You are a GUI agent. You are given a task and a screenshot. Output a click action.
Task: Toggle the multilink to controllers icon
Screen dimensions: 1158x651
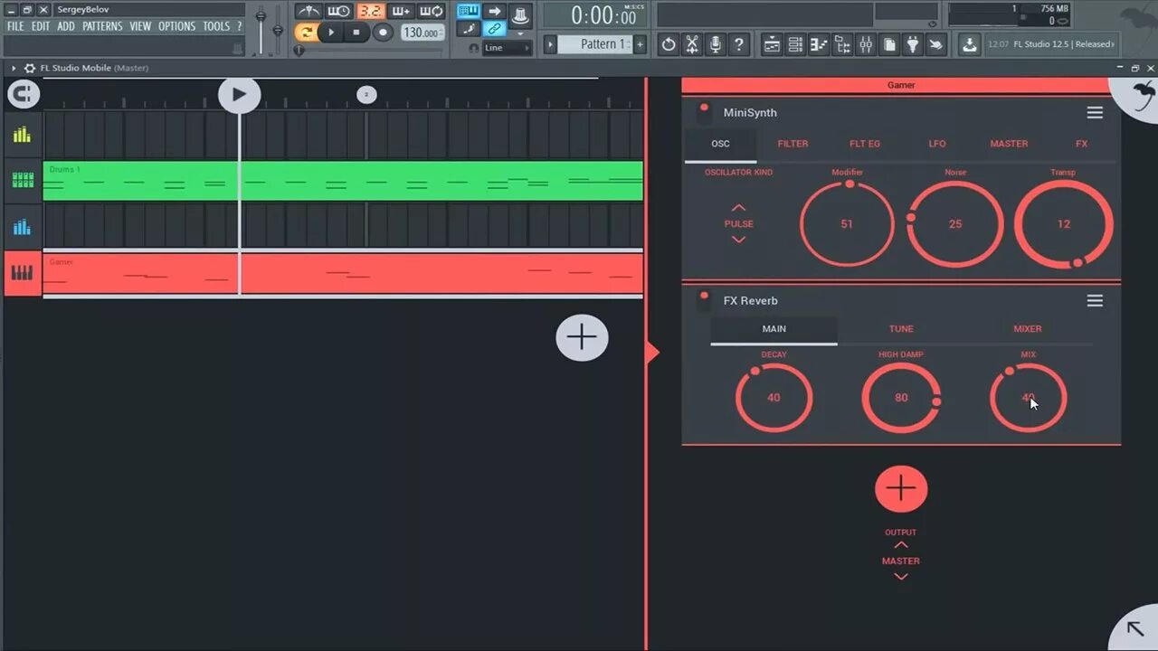click(x=495, y=30)
